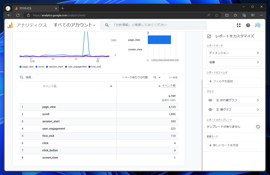Image resolution: width=270 pixels, height=175 pixels.
Task: Toggle visibility of 折れ線グラフ
Action: pyautogui.click(x=210, y=100)
